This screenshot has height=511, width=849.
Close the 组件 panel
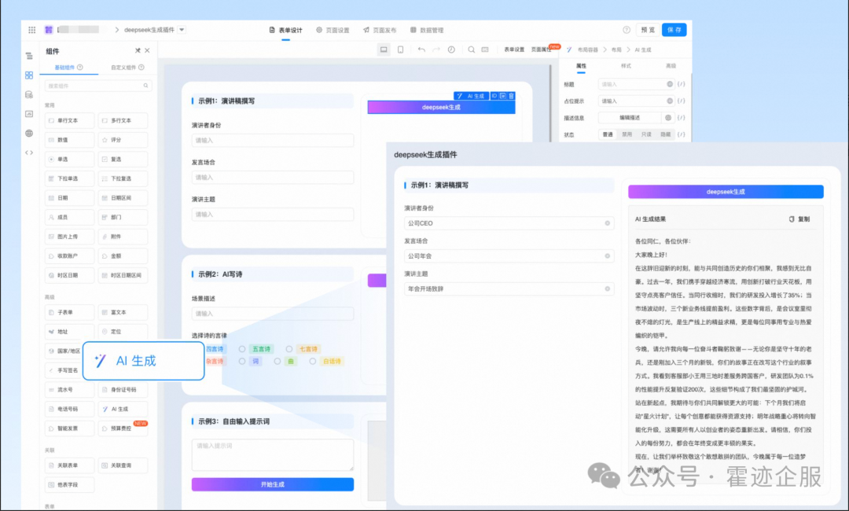pos(147,50)
